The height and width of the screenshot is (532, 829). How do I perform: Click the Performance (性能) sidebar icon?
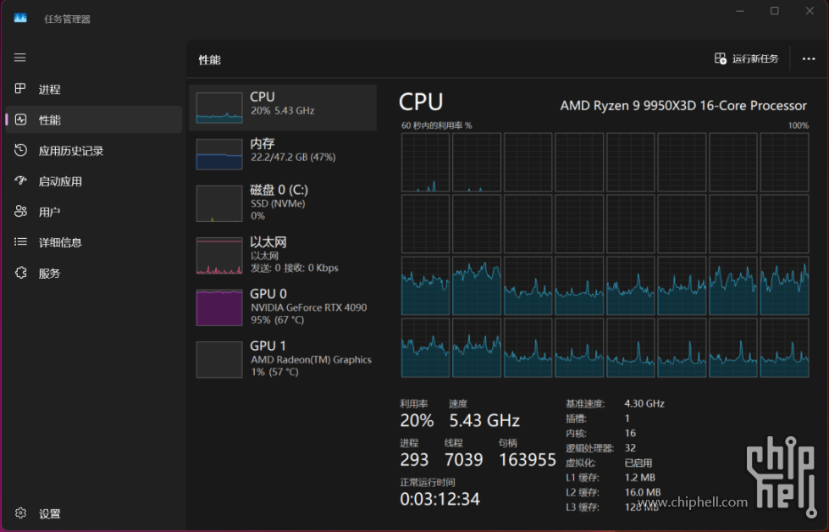pyautogui.click(x=20, y=119)
